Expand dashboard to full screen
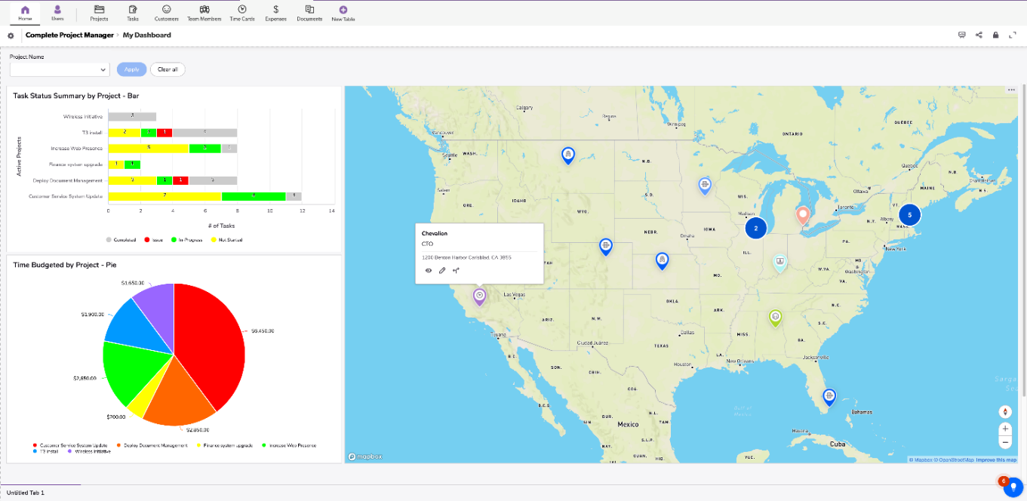Viewport: 1027px width, 501px height. pos(1013,35)
